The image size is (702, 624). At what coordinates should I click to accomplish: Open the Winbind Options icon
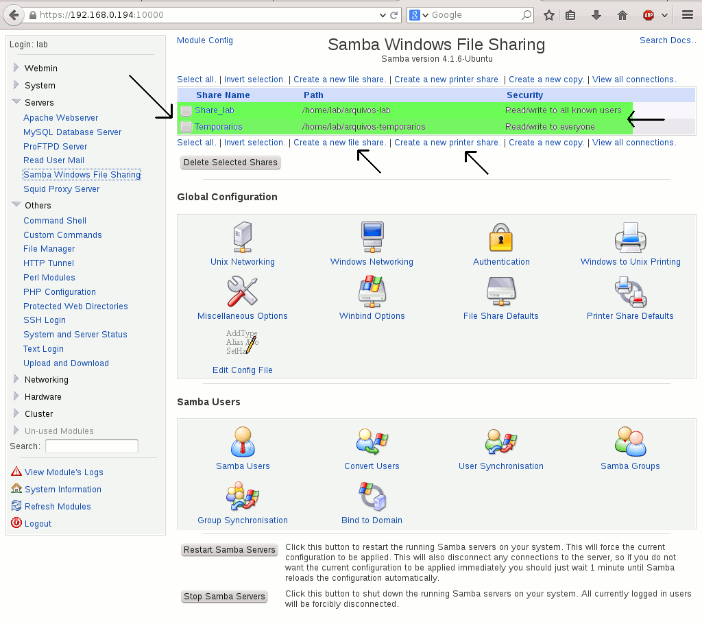tap(372, 291)
